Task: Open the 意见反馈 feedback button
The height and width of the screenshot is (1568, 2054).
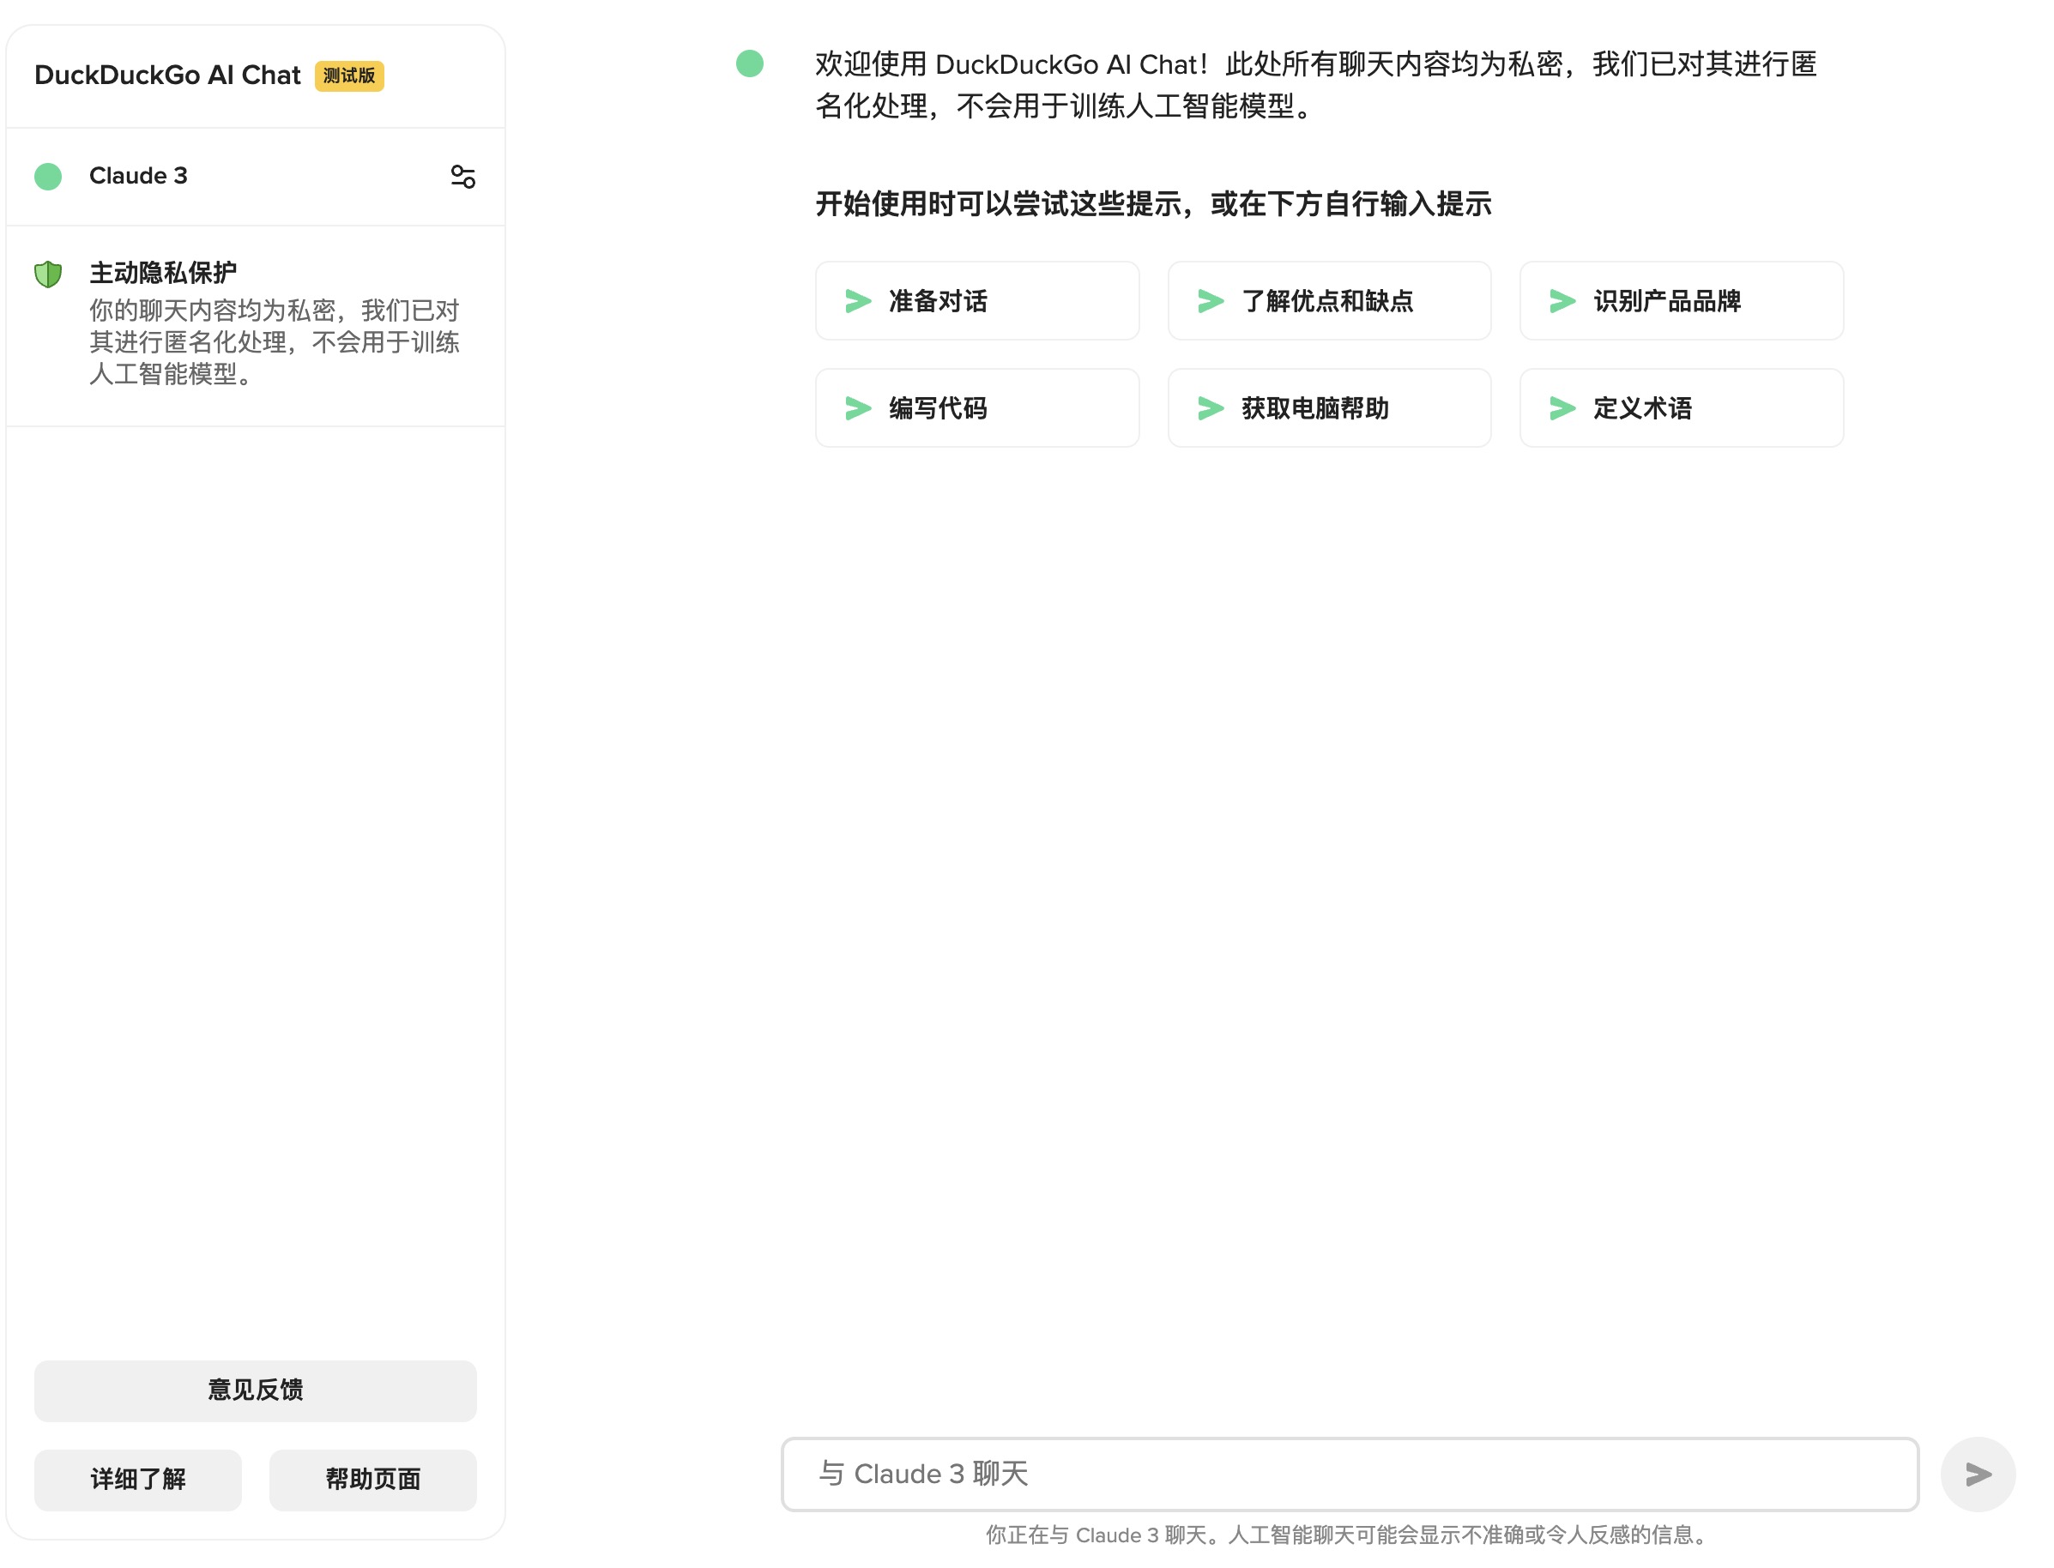Action: tap(255, 1390)
